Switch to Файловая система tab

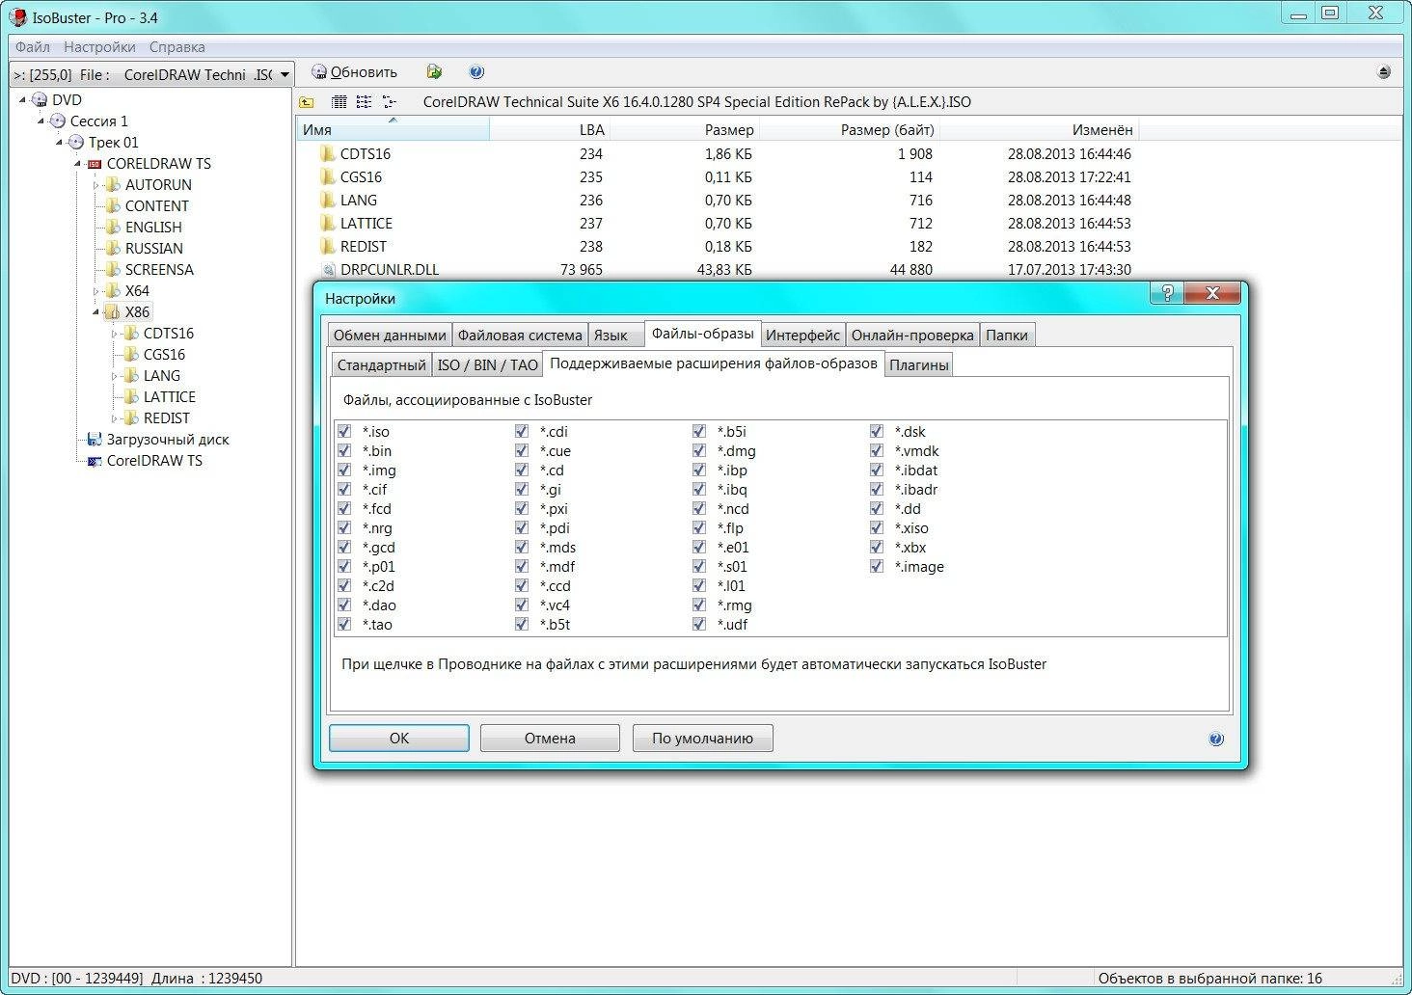point(520,335)
